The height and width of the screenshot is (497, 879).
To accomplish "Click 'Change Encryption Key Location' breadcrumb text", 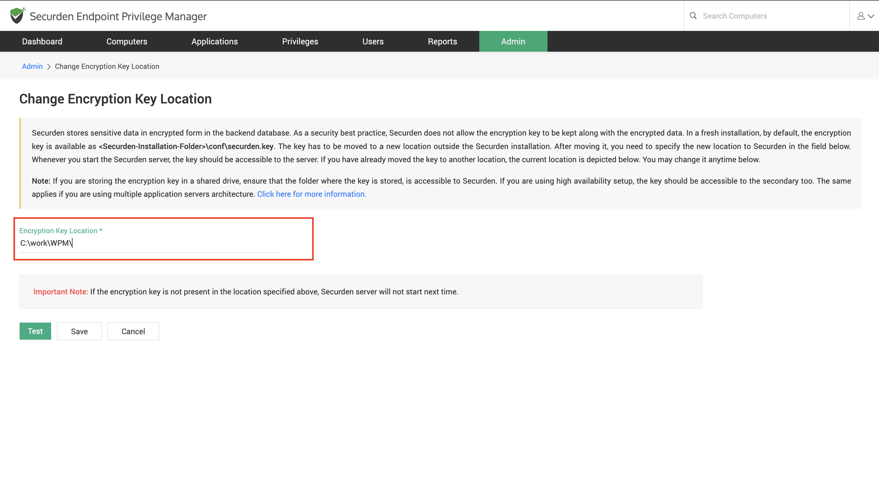I will click(x=107, y=66).
